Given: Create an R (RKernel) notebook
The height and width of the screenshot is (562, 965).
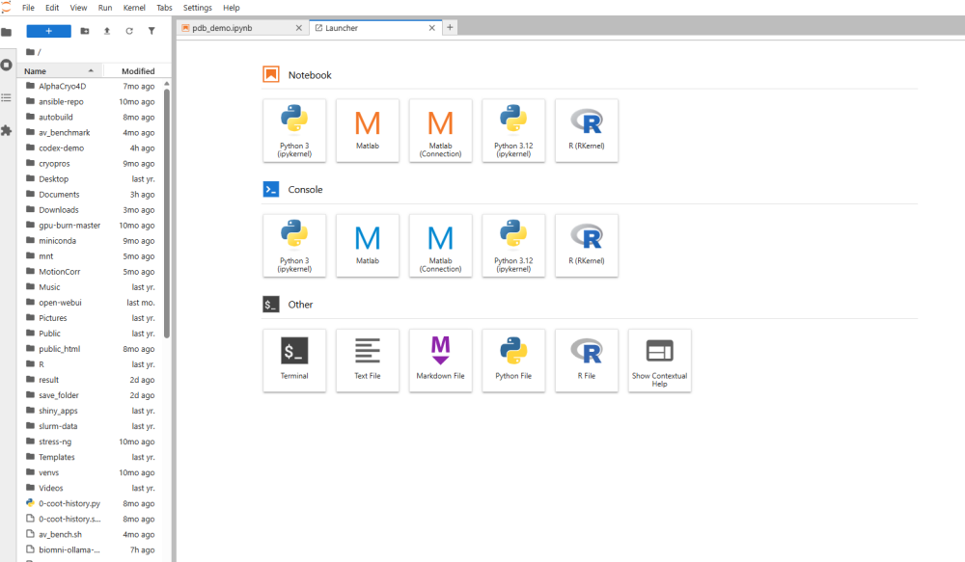Looking at the screenshot, I should (x=587, y=131).
